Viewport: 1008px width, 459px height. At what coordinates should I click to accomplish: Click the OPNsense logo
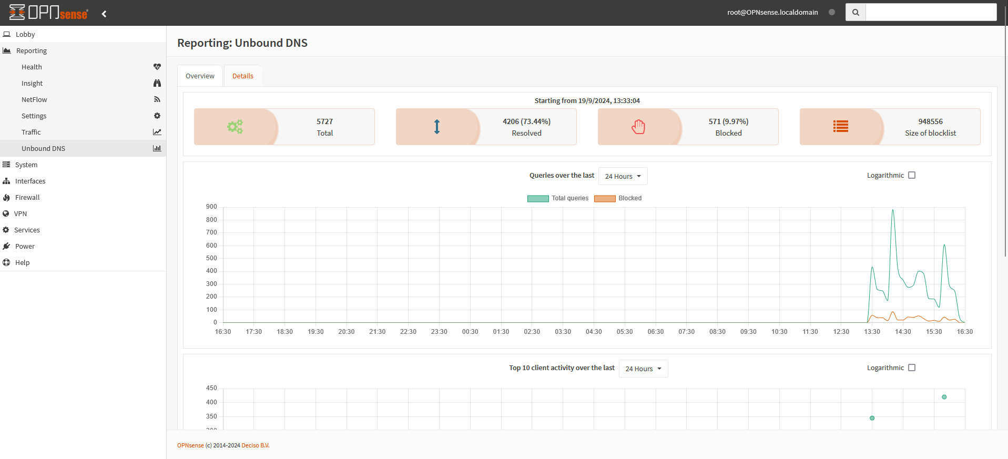[48, 13]
